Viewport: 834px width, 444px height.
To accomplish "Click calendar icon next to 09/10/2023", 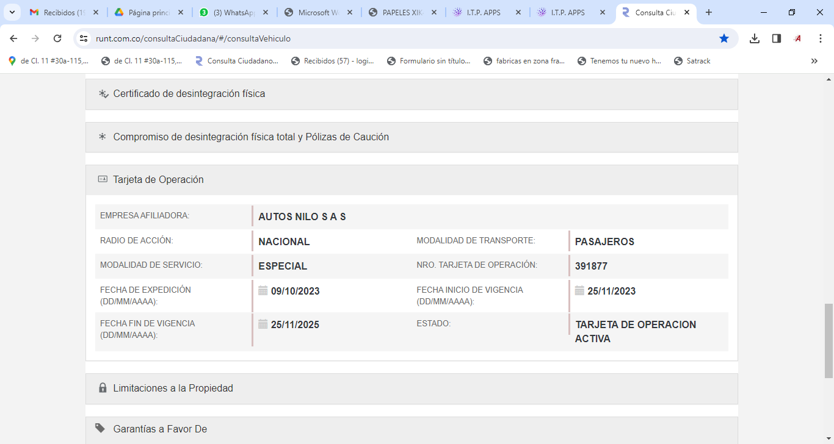I will [x=263, y=290].
